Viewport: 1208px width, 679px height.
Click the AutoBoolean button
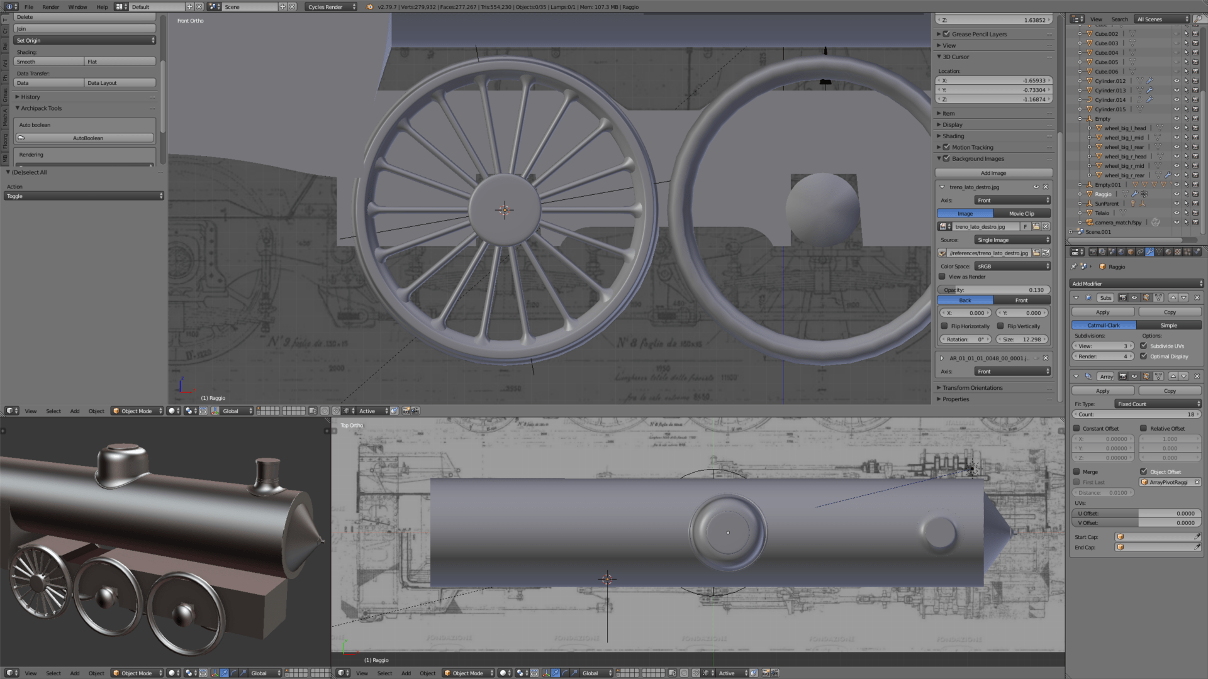pos(85,138)
